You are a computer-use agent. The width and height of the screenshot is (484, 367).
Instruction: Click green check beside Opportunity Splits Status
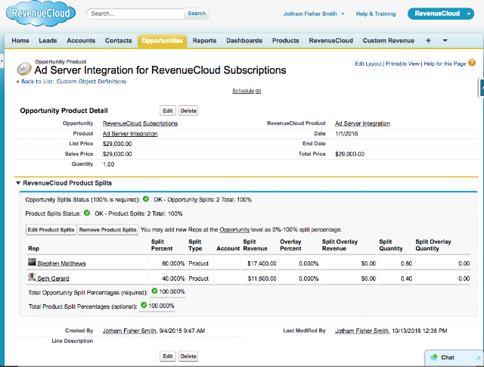tap(146, 199)
